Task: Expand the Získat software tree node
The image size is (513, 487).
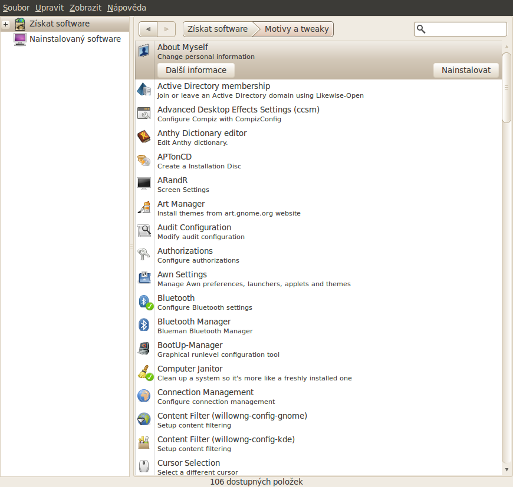Action: (x=5, y=24)
